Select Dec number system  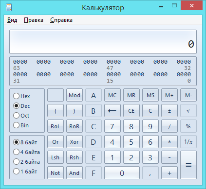tap(21, 106)
